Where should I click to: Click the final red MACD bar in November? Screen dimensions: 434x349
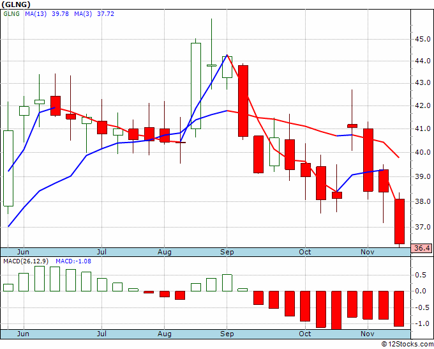click(x=400, y=309)
